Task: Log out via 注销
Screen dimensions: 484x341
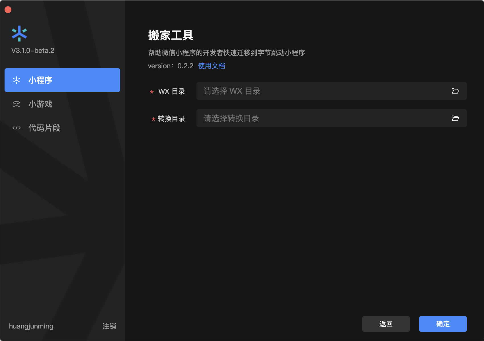Action: click(x=109, y=326)
